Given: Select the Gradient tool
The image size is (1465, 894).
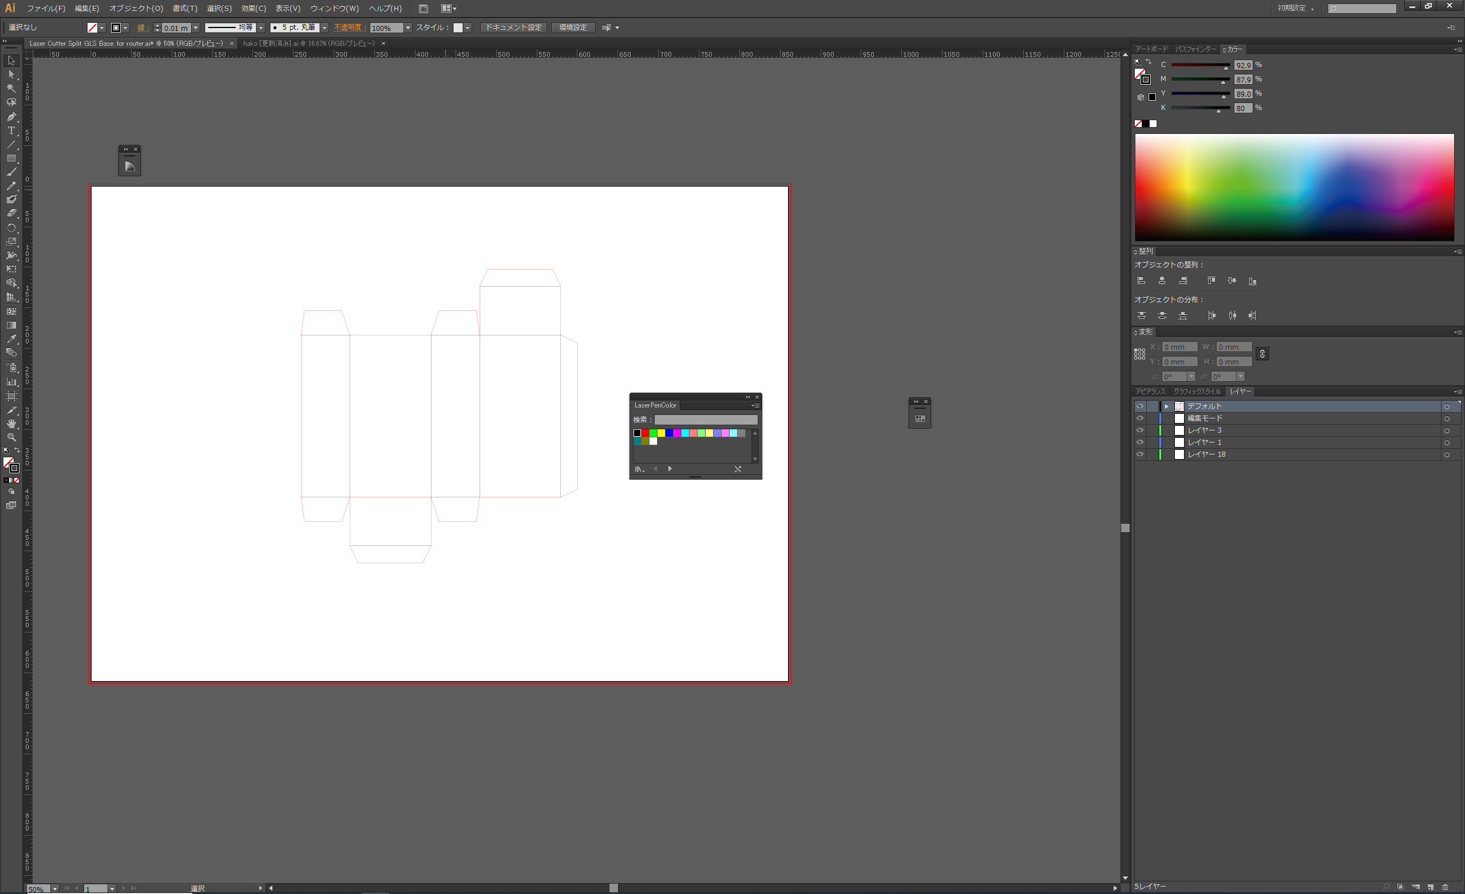Looking at the screenshot, I should [x=11, y=325].
